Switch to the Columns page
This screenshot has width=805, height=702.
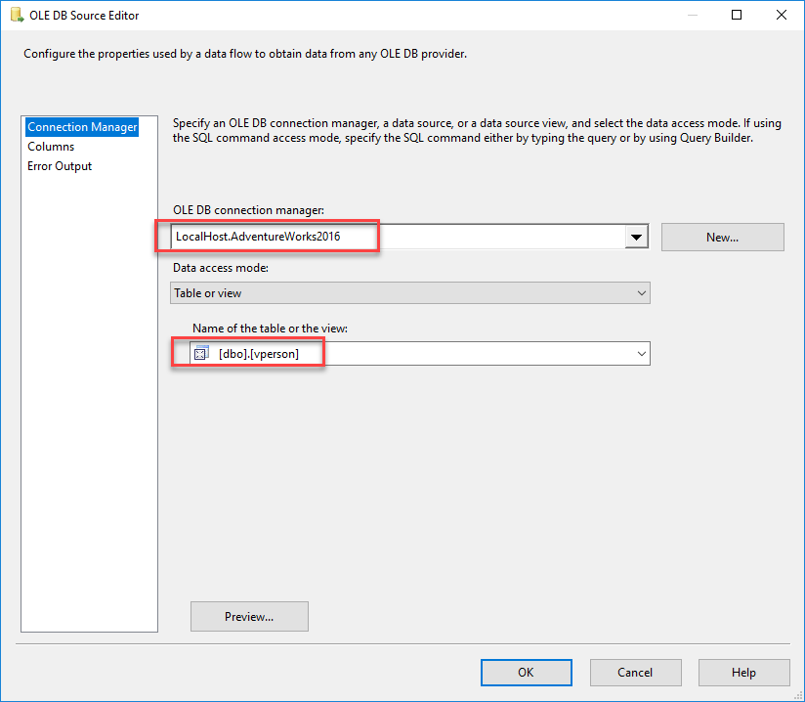coord(51,147)
